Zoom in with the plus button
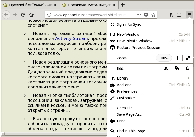 click(x=177, y=58)
